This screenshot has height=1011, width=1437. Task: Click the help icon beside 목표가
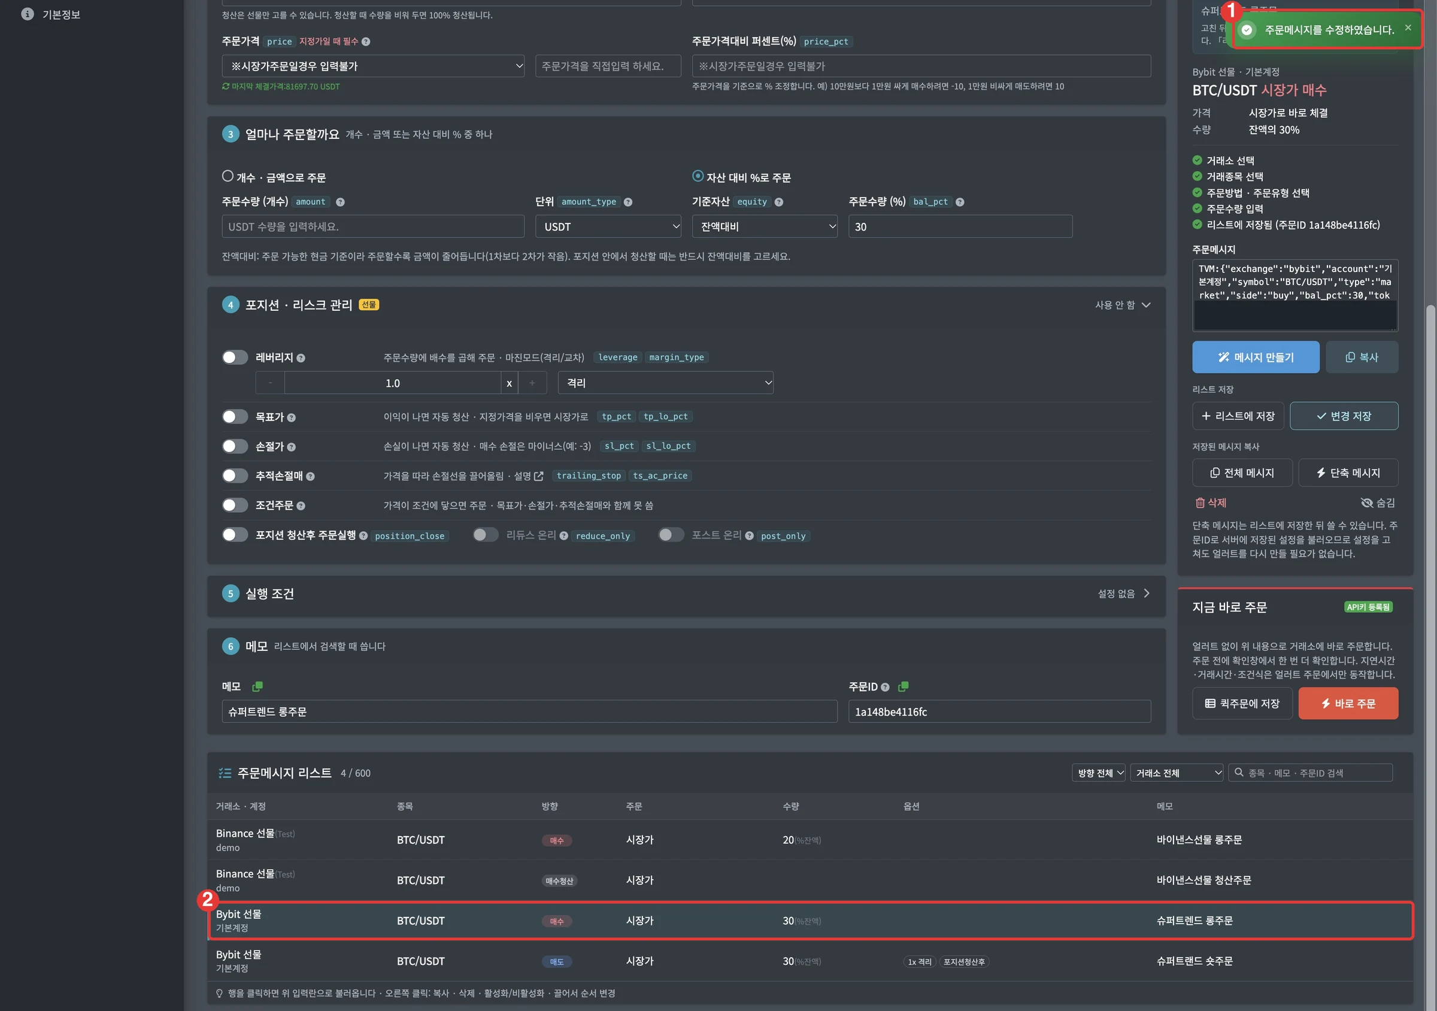point(292,417)
